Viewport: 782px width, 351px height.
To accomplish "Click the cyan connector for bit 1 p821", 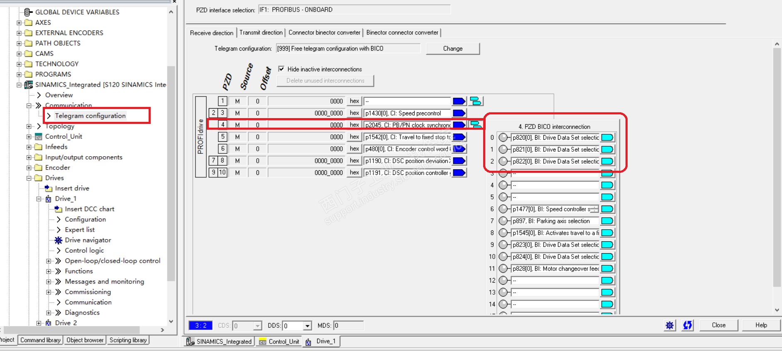I will tap(607, 150).
